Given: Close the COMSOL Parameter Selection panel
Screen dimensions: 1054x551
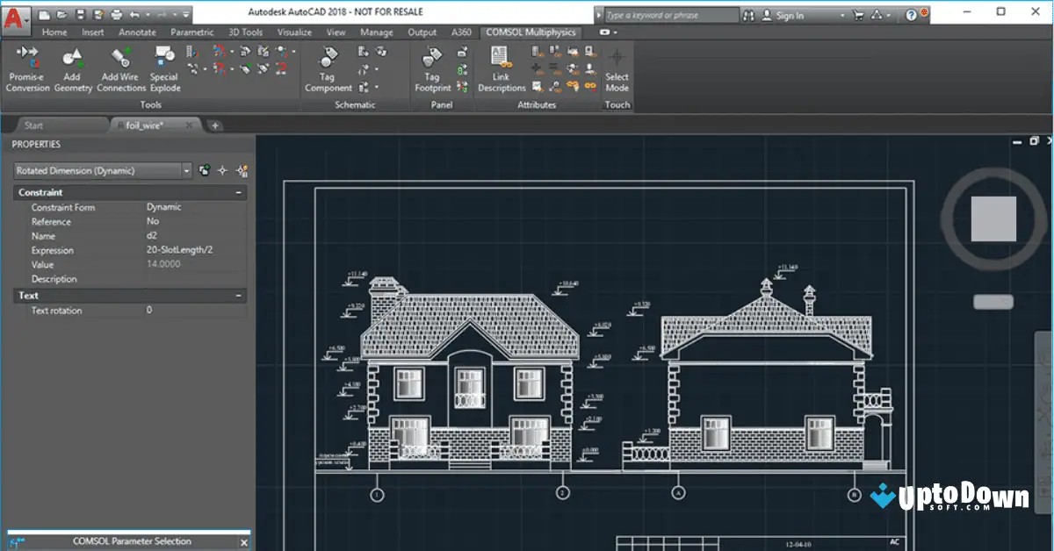Looking at the screenshot, I should tap(246, 541).
